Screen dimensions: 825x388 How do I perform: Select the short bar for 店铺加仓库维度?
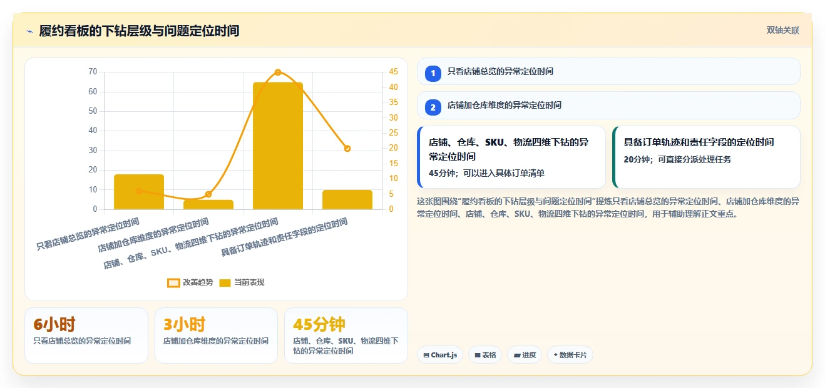tap(208, 204)
